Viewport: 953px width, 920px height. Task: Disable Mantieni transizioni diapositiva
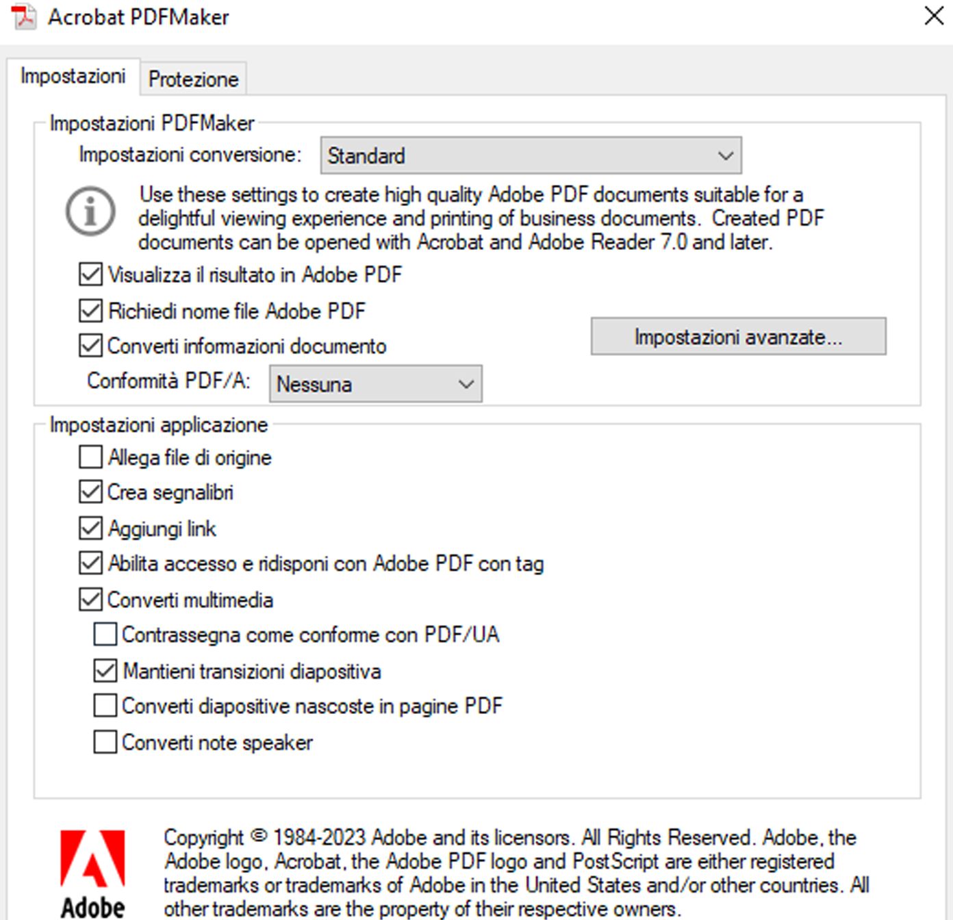point(104,671)
